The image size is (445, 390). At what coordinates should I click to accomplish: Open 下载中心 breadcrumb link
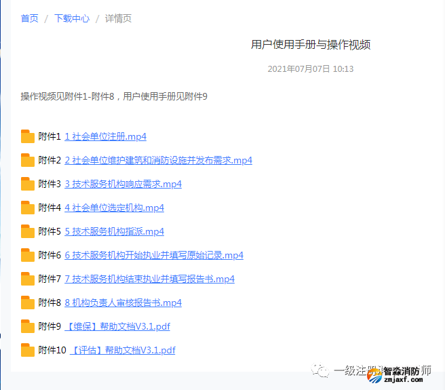pos(72,18)
